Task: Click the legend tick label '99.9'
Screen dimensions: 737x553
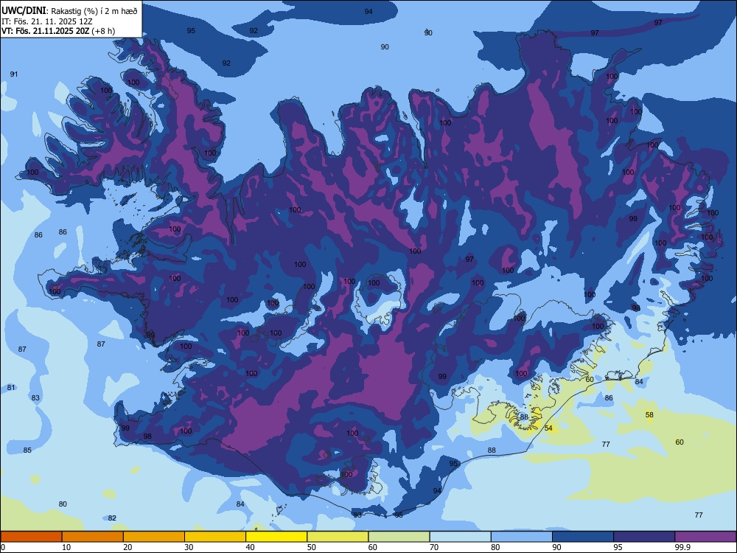Action: [682, 547]
